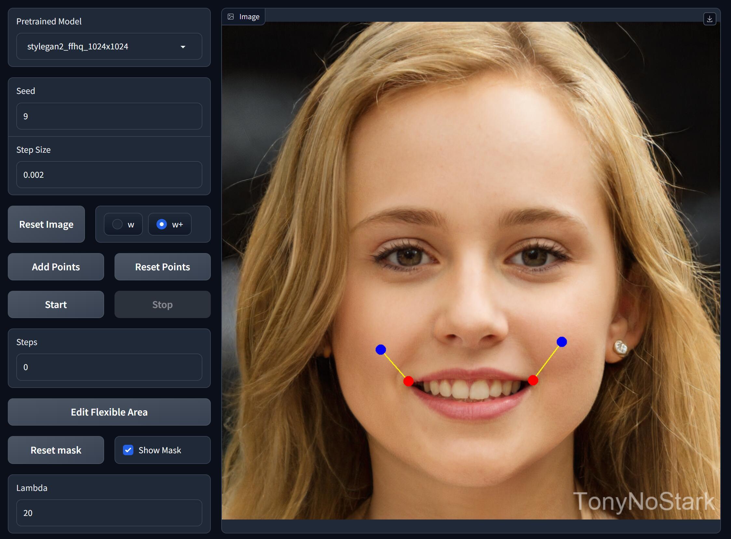Click the Step Size label

[x=33, y=150]
